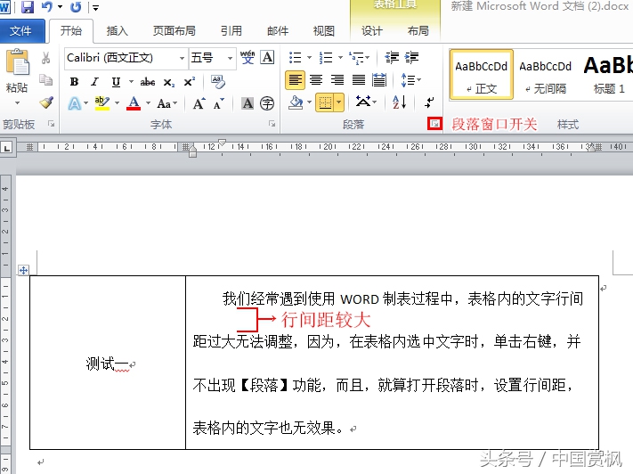Click the Save icon in quick access toolbar

click(x=28, y=6)
